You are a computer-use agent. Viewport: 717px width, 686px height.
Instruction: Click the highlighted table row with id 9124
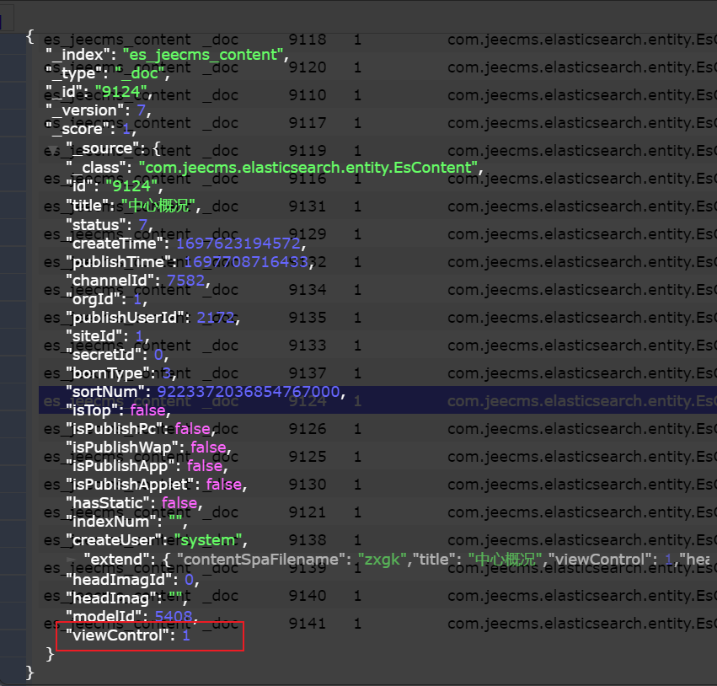[377, 400]
